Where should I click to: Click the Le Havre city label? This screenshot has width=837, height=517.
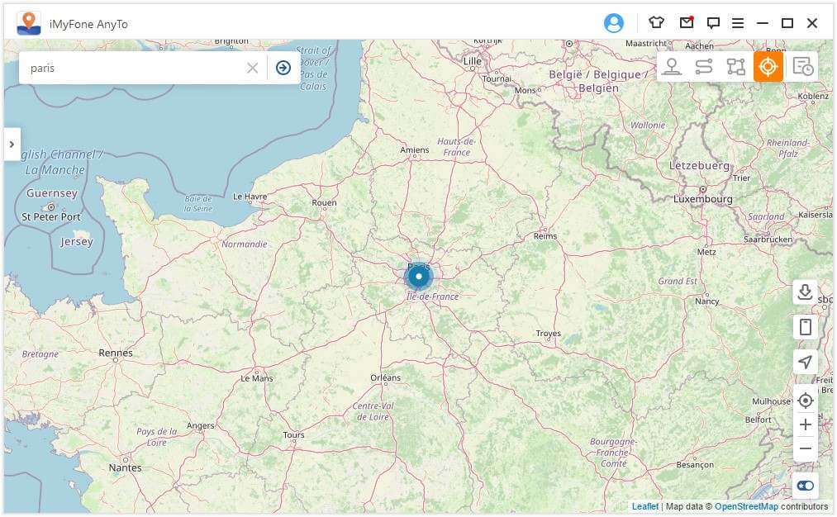(x=250, y=197)
